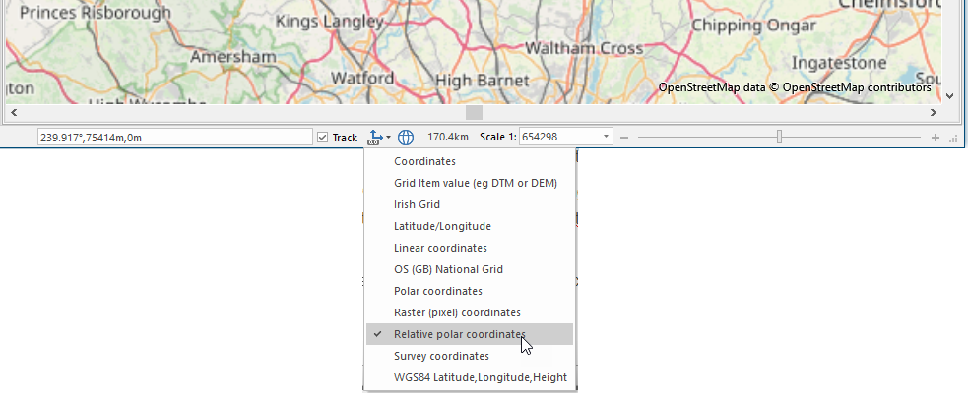Screen dimensions: 968x393
Task: Click the vertical scrollbar down arrow
Action: pyautogui.click(x=949, y=96)
